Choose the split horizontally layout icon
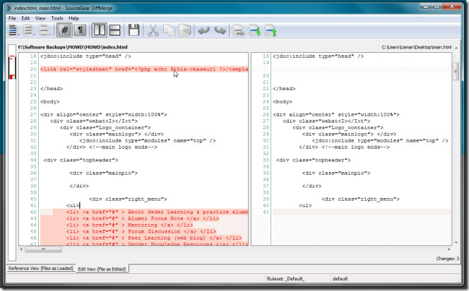 pyautogui.click(x=115, y=30)
